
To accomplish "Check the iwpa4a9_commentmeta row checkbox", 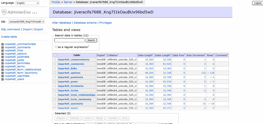I will 55,60.
